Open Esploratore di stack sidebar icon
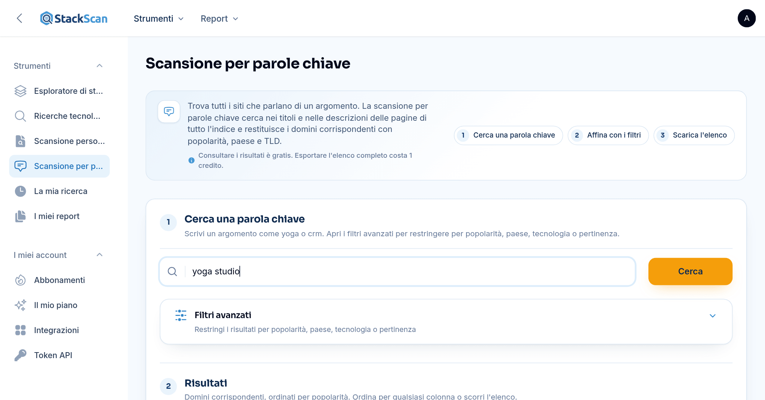 [x=21, y=91]
